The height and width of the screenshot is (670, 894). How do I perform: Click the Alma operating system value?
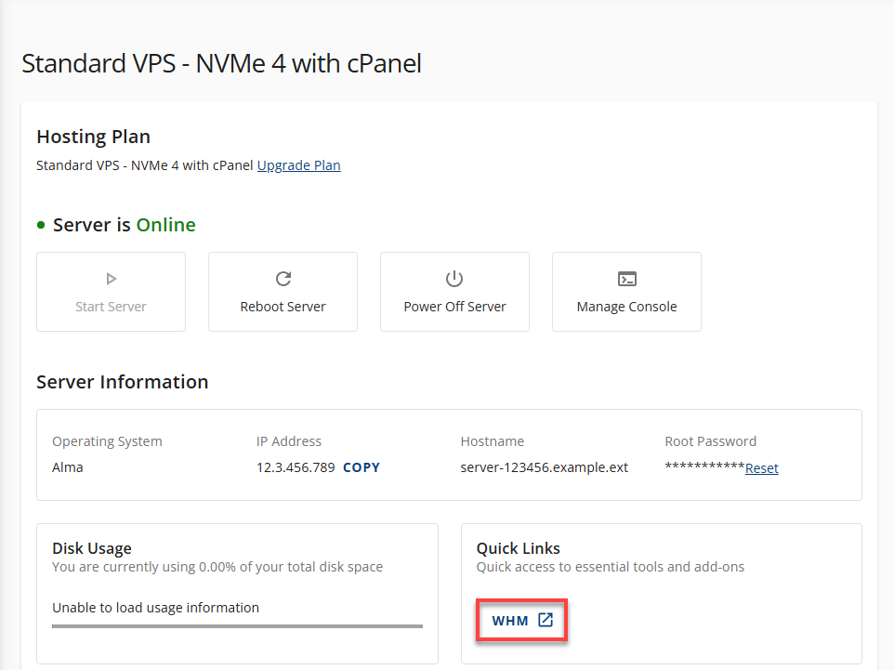pyautogui.click(x=67, y=467)
